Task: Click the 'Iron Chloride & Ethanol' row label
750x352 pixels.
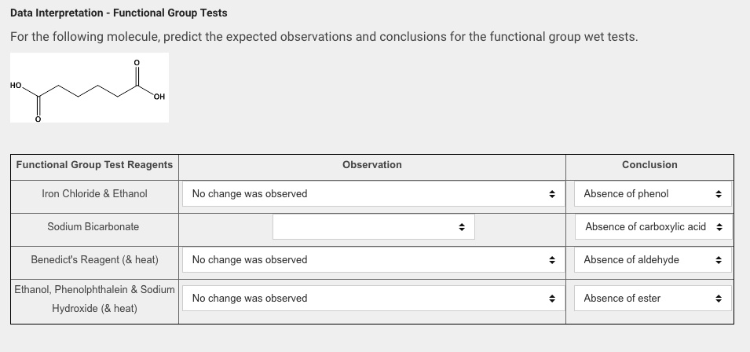Action: click(94, 193)
